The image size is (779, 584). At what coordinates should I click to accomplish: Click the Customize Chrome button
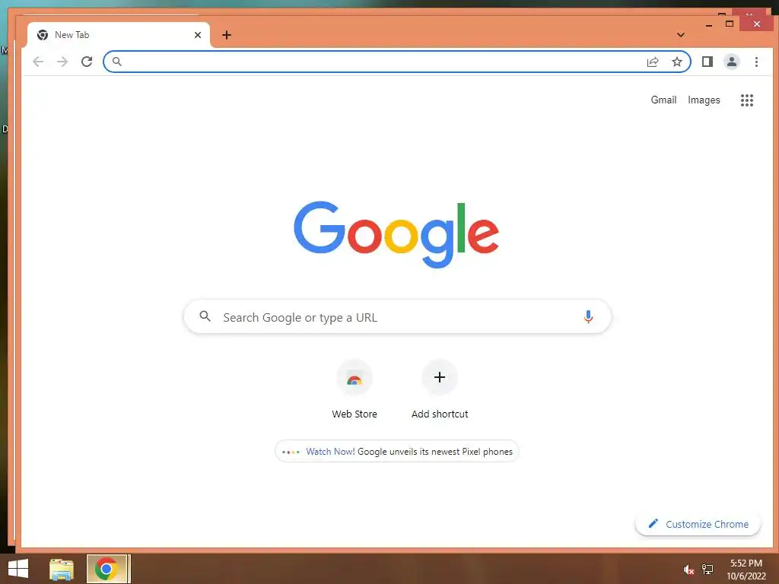(698, 524)
